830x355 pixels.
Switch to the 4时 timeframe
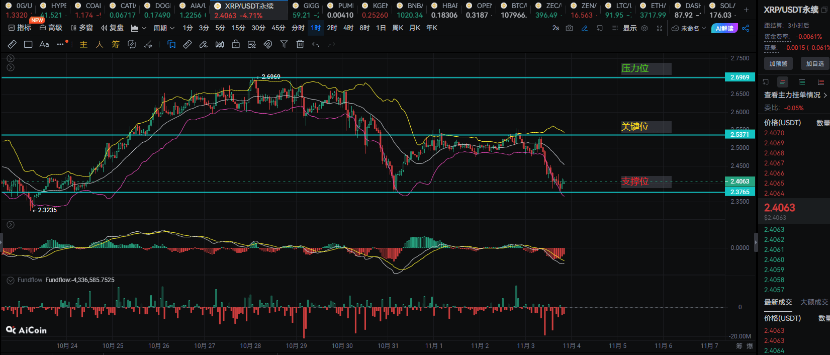(x=348, y=28)
